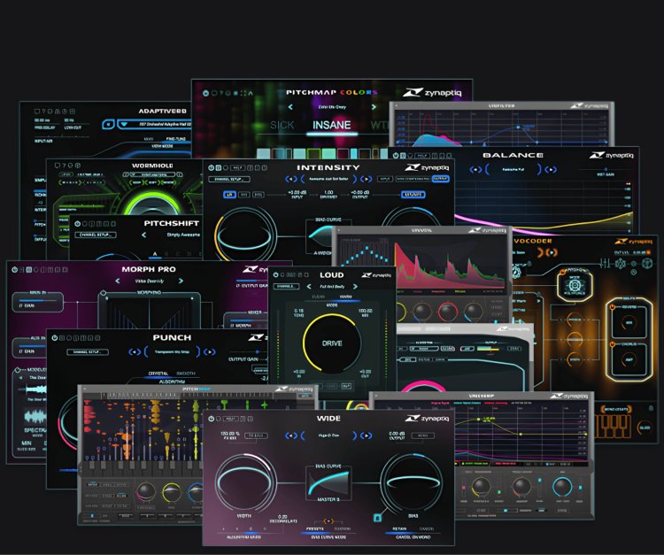Click the BIAS knob in WIDE
Screen dimensions: 664x555
413,482
